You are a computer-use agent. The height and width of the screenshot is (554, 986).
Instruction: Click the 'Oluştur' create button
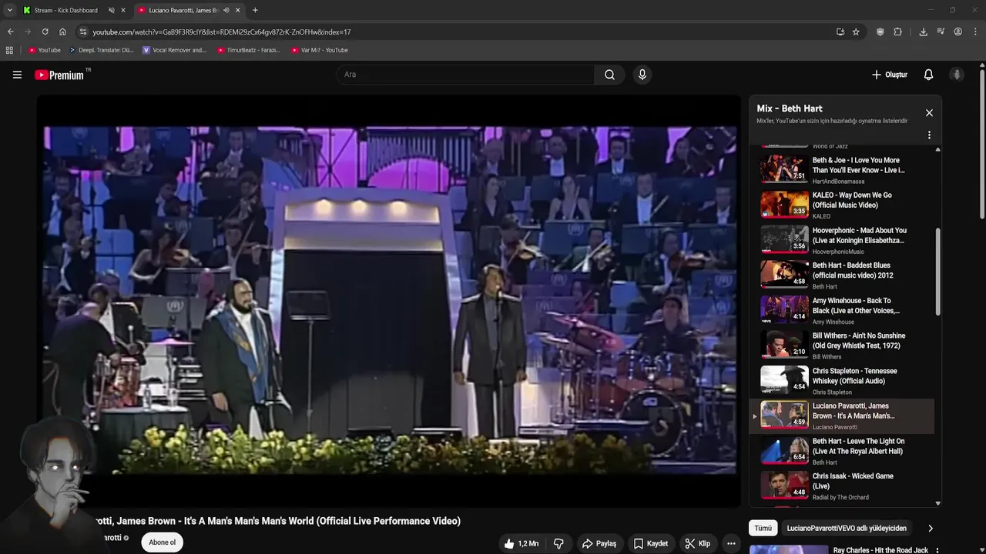coord(890,75)
